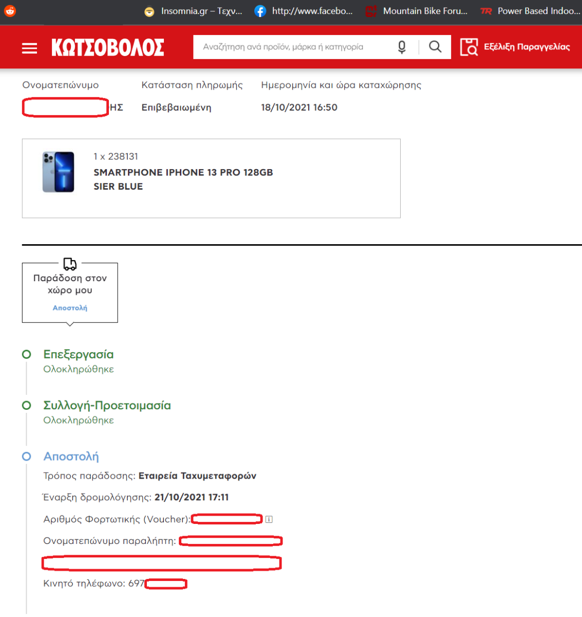Click the order tracking icon
Screen dimensions: 582x617
pyautogui.click(x=468, y=47)
